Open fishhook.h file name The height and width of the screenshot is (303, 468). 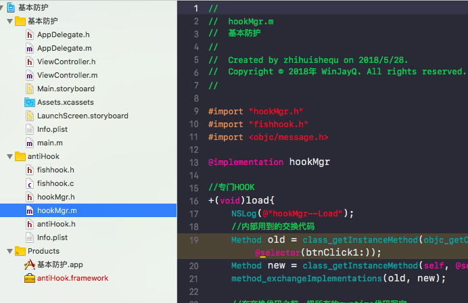[55, 170]
